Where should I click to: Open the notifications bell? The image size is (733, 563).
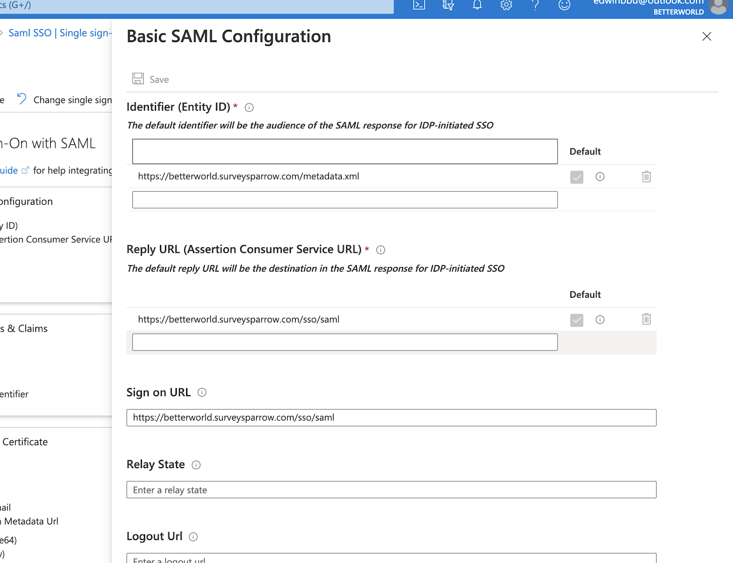pyautogui.click(x=477, y=5)
